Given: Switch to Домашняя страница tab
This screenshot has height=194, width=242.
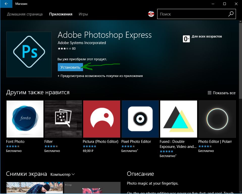Looking at the screenshot, I should (x=25, y=14).
